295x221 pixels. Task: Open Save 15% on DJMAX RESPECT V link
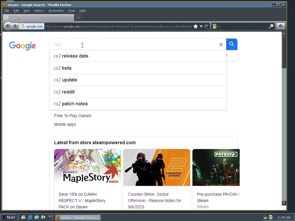click(x=82, y=201)
